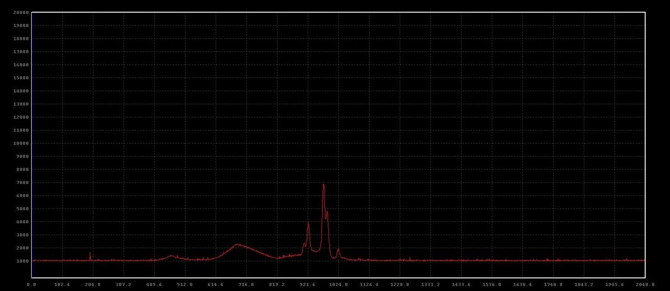Click the 13000 y-axis label

point(21,104)
